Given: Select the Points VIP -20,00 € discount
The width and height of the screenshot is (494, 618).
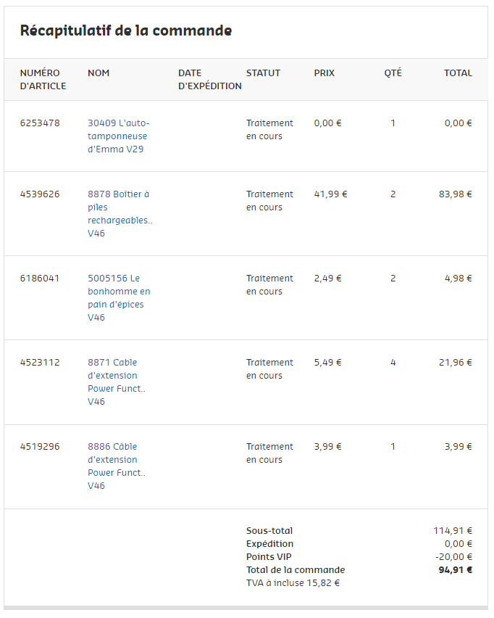Looking at the screenshot, I should (453, 557).
